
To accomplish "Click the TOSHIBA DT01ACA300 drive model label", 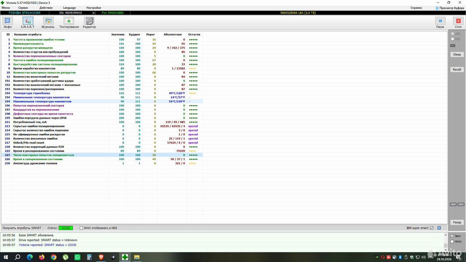I will pos(24,13).
